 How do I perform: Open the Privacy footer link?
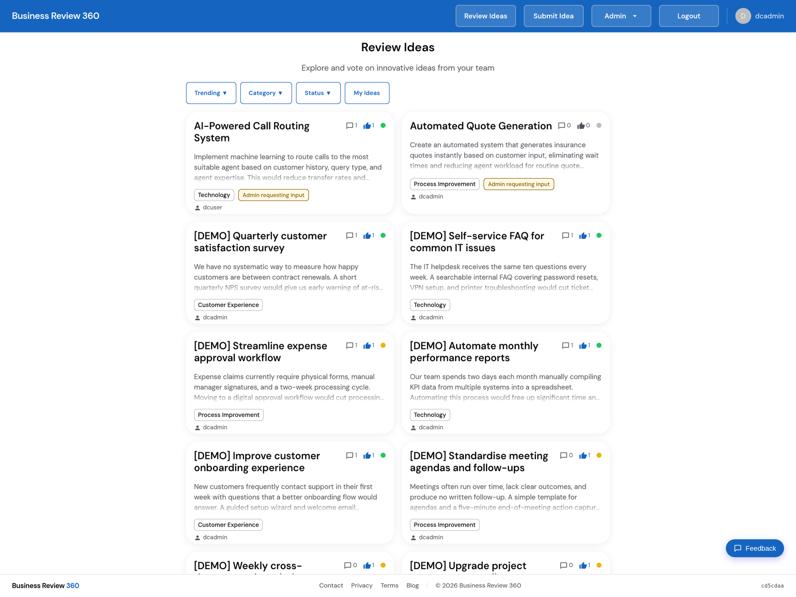pyautogui.click(x=362, y=586)
